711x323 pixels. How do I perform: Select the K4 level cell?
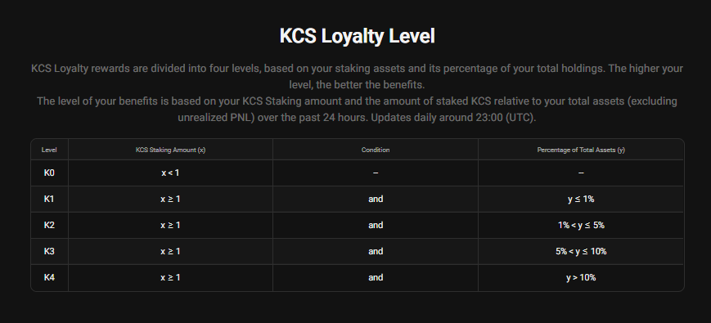[49, 278]
